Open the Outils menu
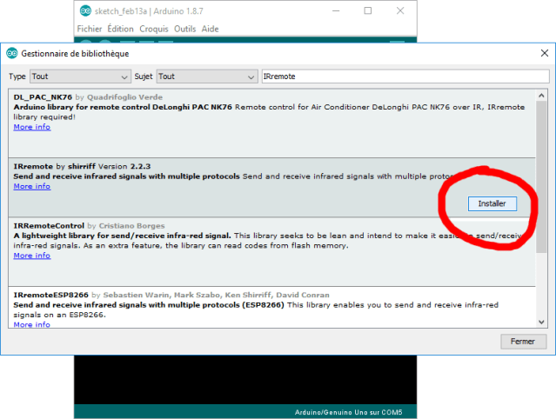 point(184,29)
